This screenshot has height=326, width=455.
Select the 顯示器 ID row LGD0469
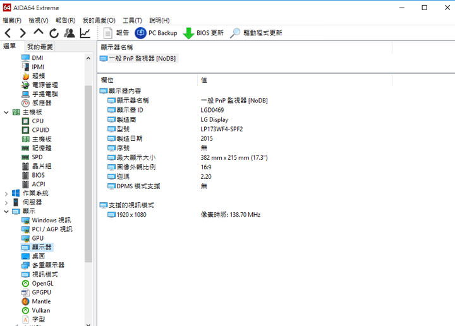(166, 110)
